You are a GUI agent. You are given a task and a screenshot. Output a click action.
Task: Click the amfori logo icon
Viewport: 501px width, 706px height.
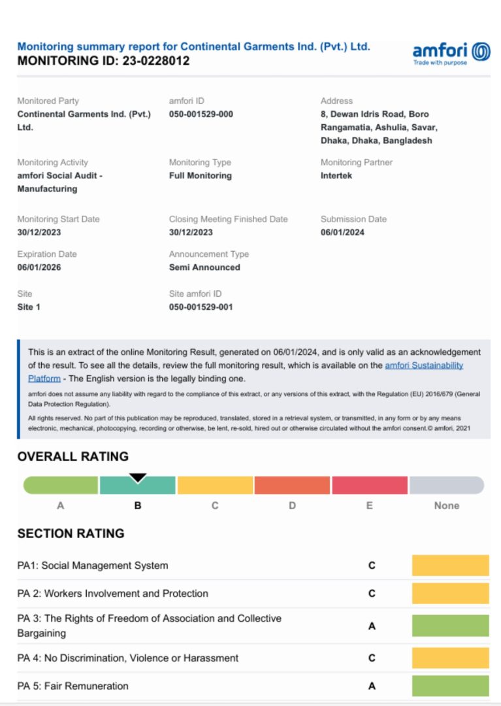coord(481,51)
